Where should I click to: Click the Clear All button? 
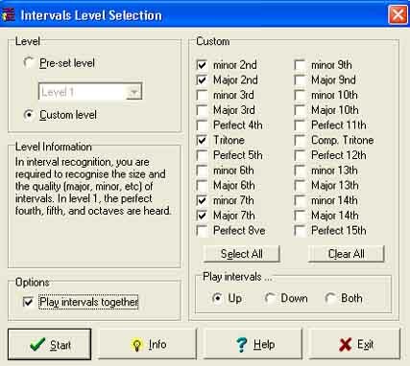click(346, 254)
